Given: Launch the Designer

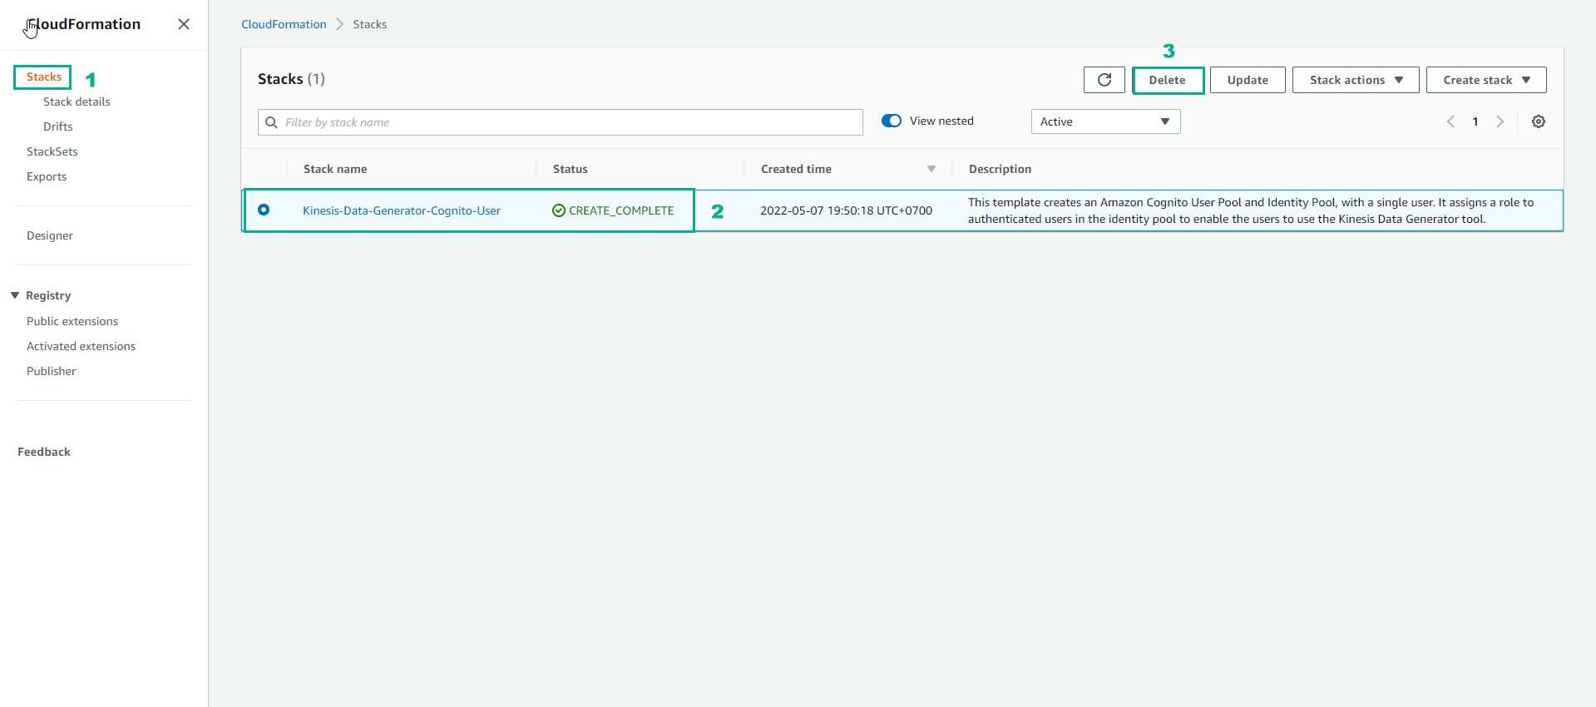Looking at the screenshot, I should (x=50, y=235).
